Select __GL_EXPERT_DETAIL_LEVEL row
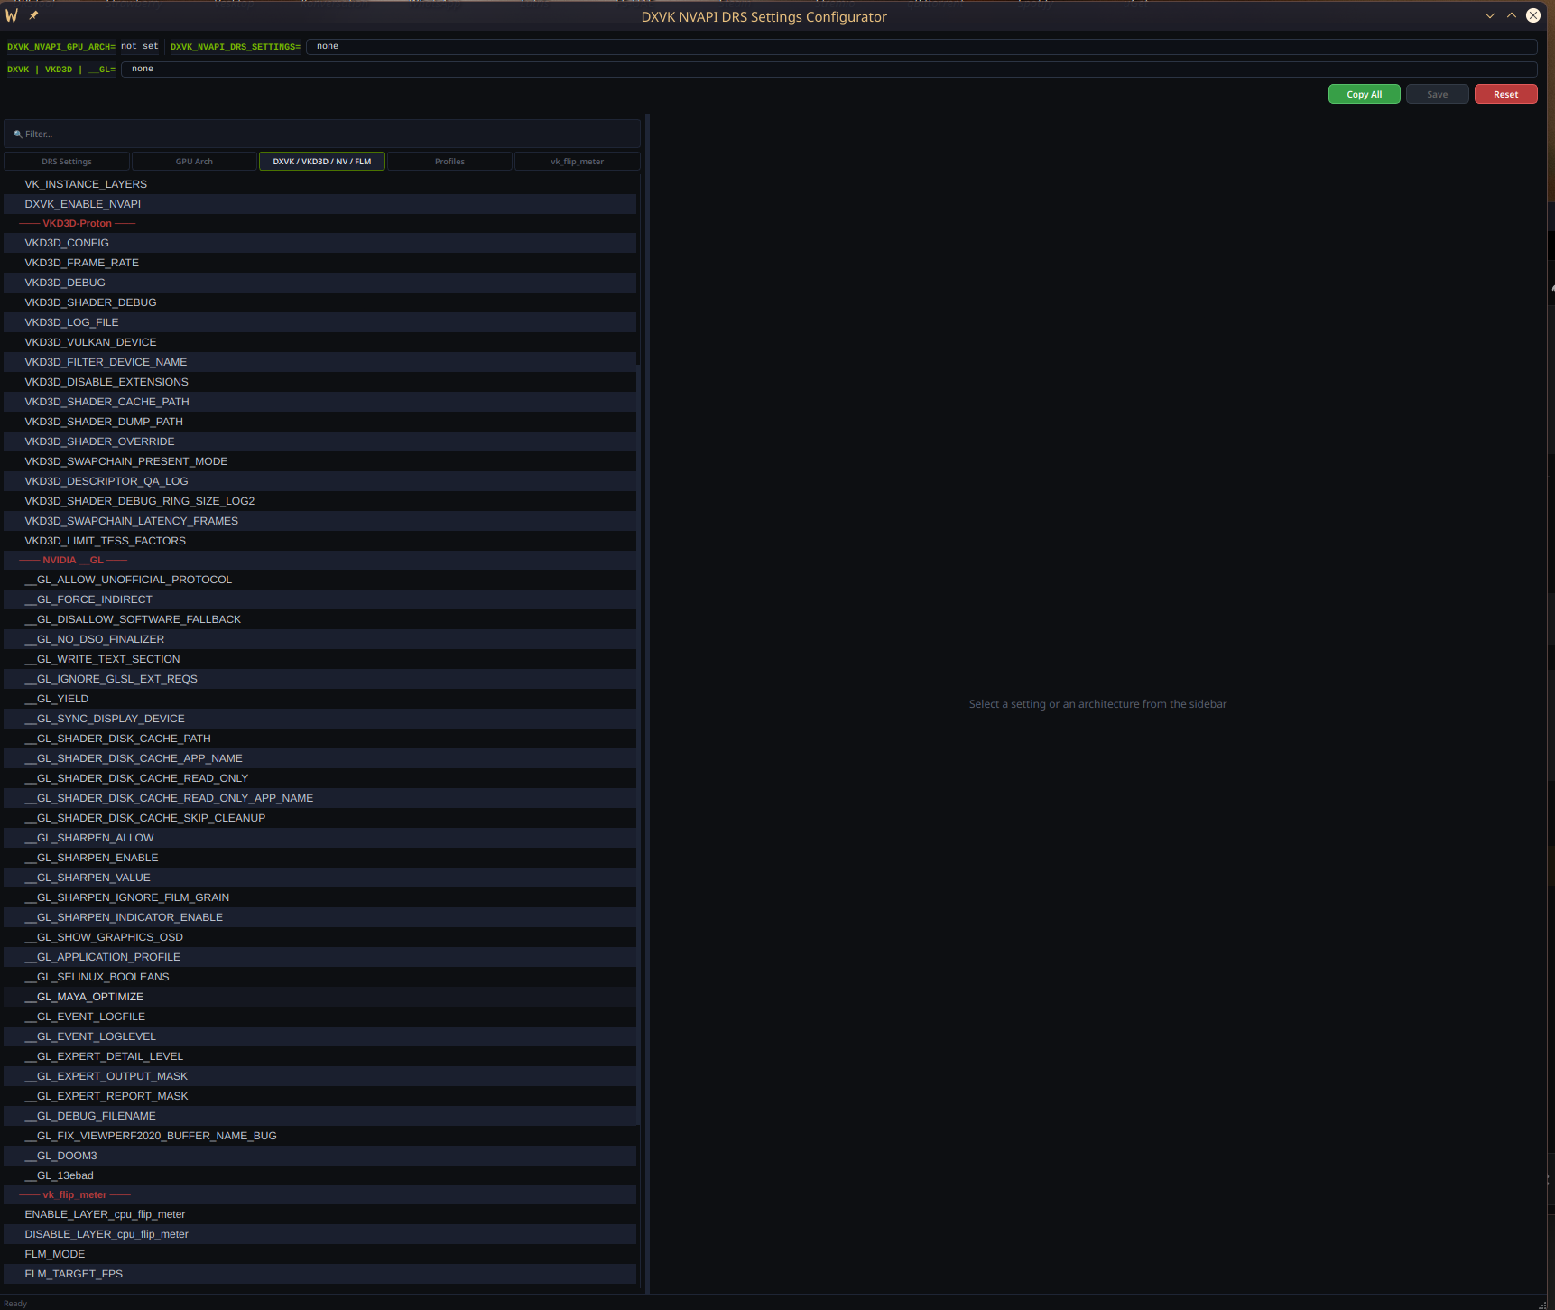The image size is (1555, 1310). (x=320, y=1056)
